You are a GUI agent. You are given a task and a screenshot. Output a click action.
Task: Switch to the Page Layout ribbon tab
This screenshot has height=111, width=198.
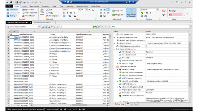tap(34, 6)
